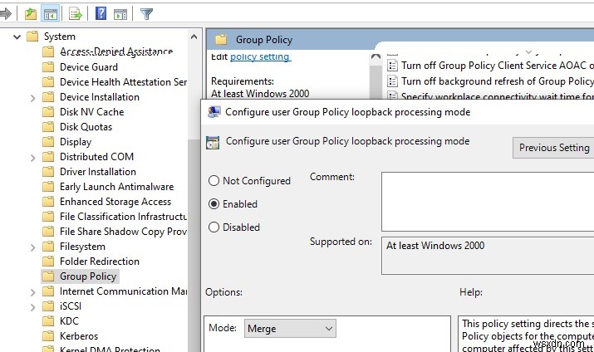Click the Kerberos folder icon
Viewport: 594px width, 352px height.
click(48, 336)
